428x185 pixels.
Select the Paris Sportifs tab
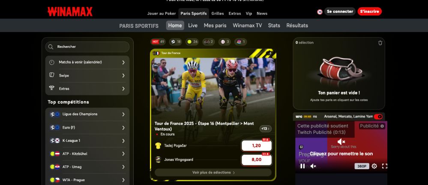194,13
